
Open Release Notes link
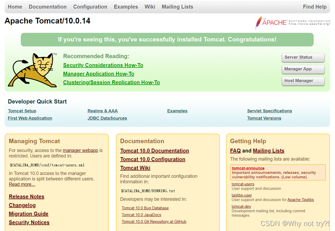(26, 197)
